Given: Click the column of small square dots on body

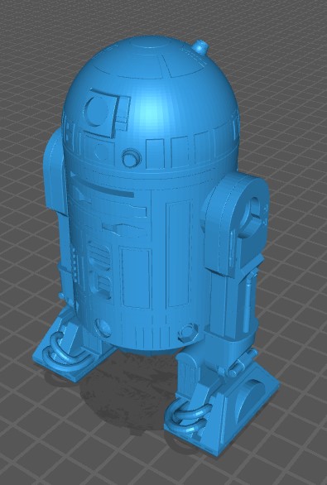Looking at the screenshot, I should click(74, 263).
